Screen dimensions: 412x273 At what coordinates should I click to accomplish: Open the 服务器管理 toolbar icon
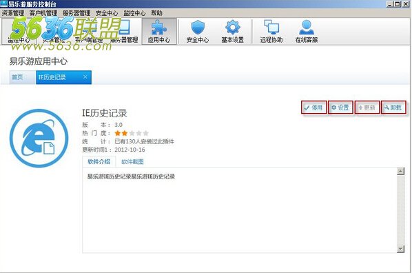[124, 31]
